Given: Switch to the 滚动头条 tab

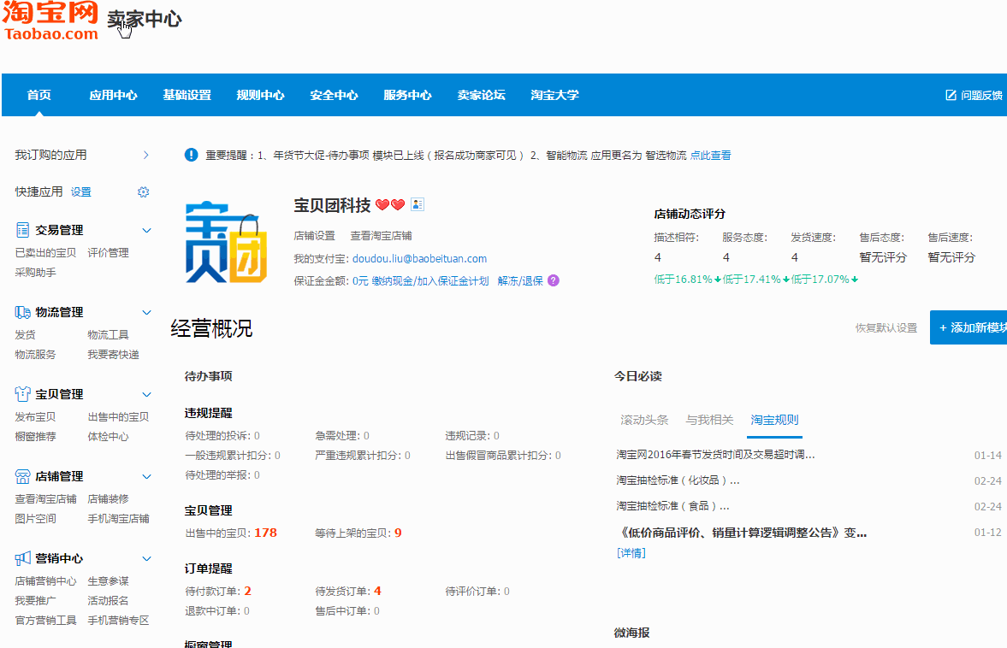Looking at the screenshot, I should point(644,420).
